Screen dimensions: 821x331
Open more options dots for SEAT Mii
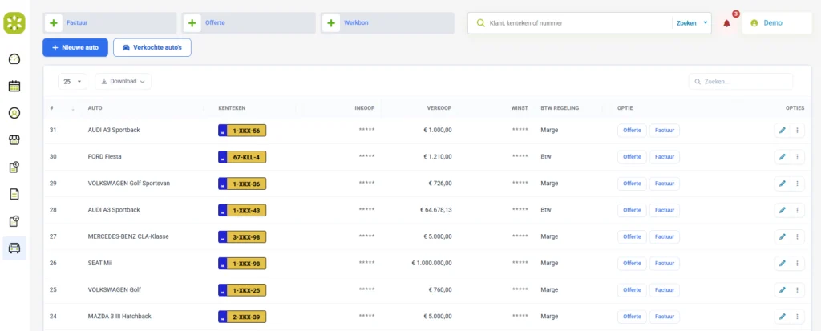point(797,264)
